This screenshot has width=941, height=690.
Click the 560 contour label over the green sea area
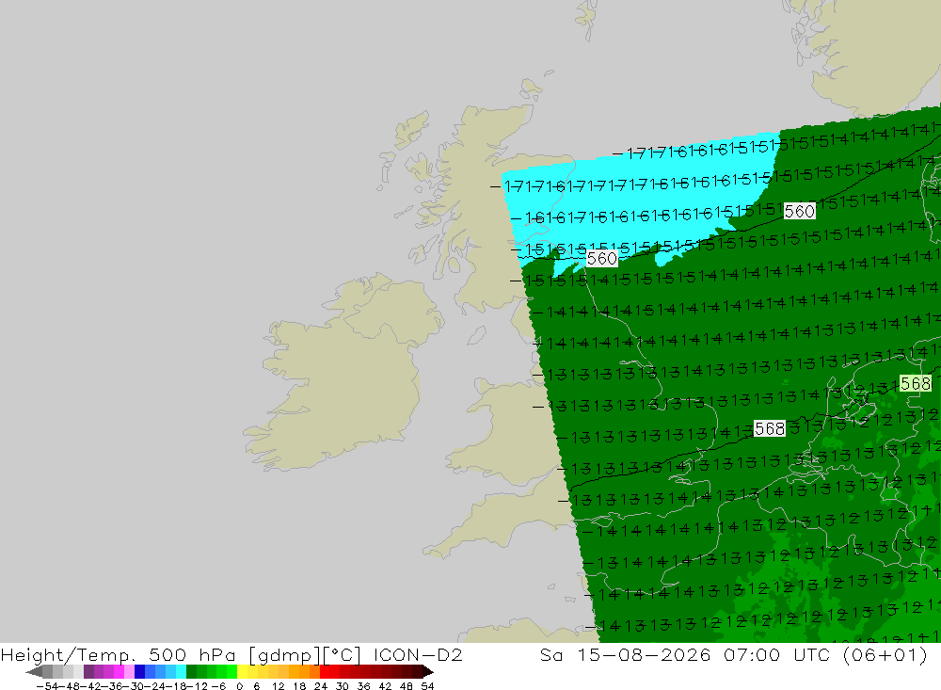(799, 212)
